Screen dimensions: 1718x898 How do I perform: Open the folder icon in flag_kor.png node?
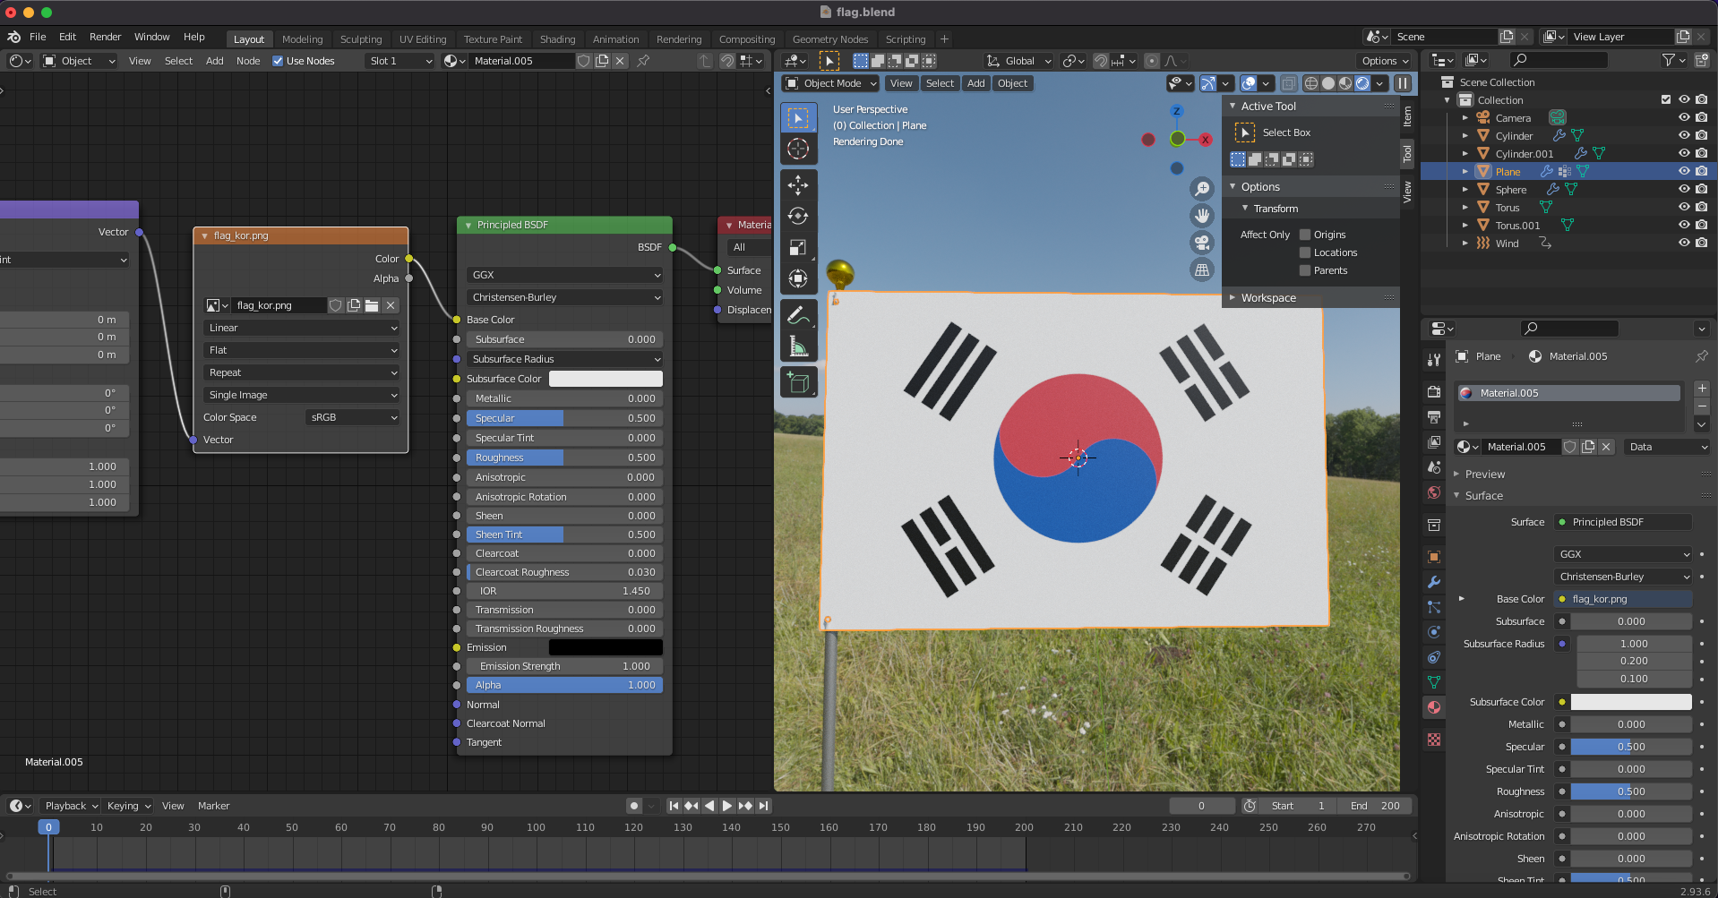372,305
